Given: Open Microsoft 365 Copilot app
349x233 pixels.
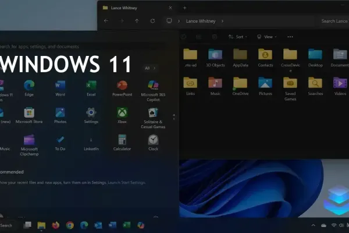Looking at the screenshot, I should click(153, 91).
